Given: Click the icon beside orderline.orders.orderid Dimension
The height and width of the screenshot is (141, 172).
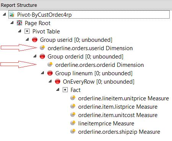Looking at the screenshot, I should 50,65.
